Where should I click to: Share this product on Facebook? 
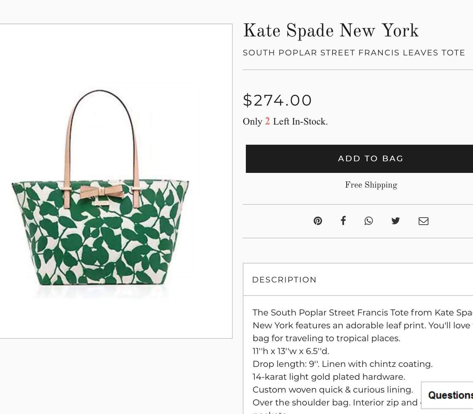[x=343, y=221]
